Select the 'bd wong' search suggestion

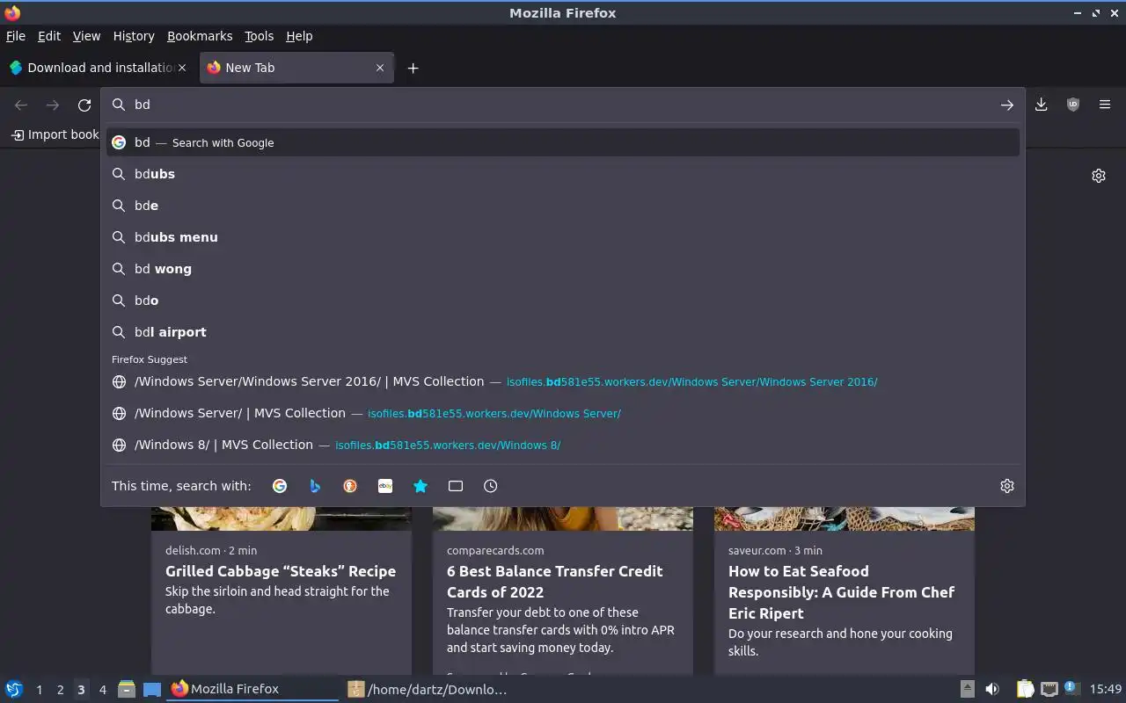(563, 269)
